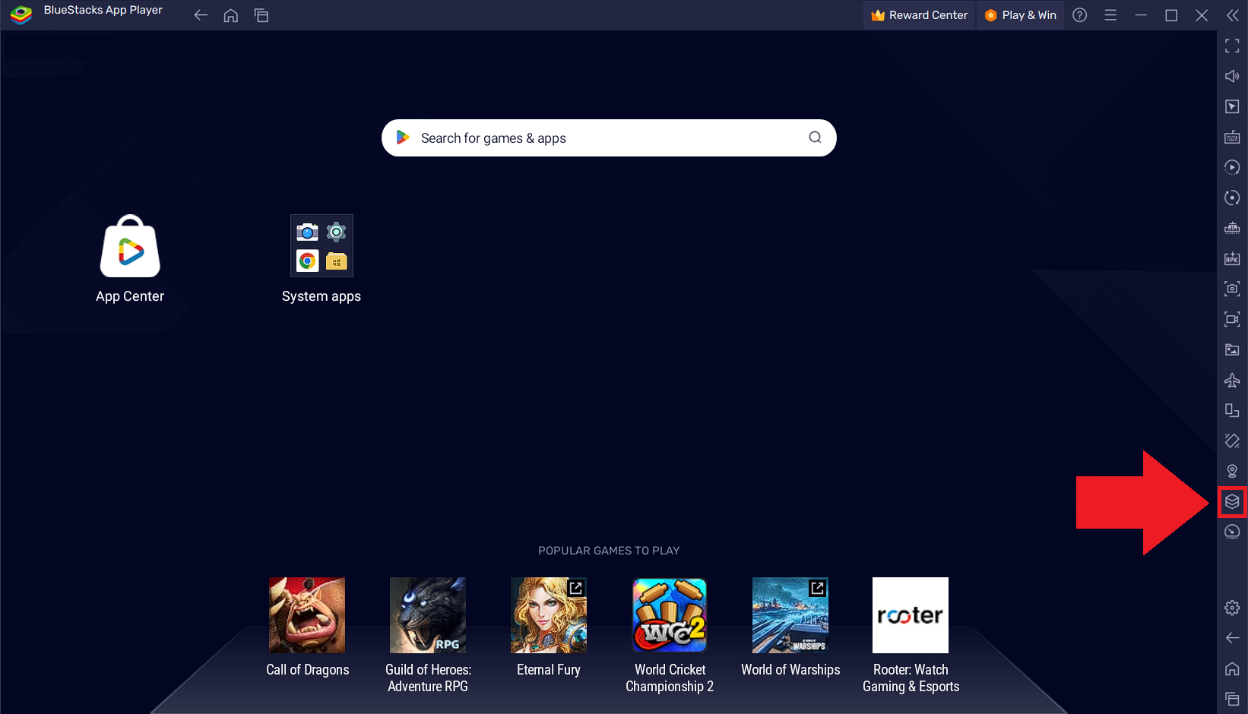The width and height of the screenshot is (1248, 714).
Task: Open the set location icon in sidebar
Action: pyautogui.click(x=1232, y=471)
